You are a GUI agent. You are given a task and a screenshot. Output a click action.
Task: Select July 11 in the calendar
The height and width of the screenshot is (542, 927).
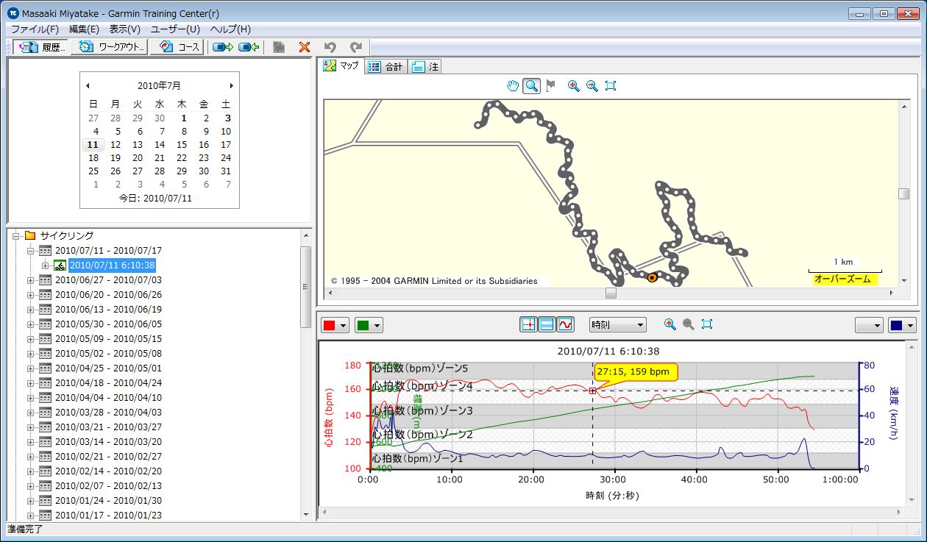click(x=93, y=145)
